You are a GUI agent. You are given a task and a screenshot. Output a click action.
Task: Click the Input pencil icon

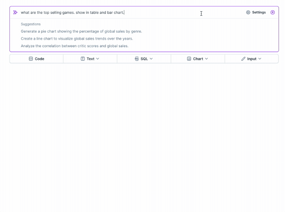click(x=243, y=59)
